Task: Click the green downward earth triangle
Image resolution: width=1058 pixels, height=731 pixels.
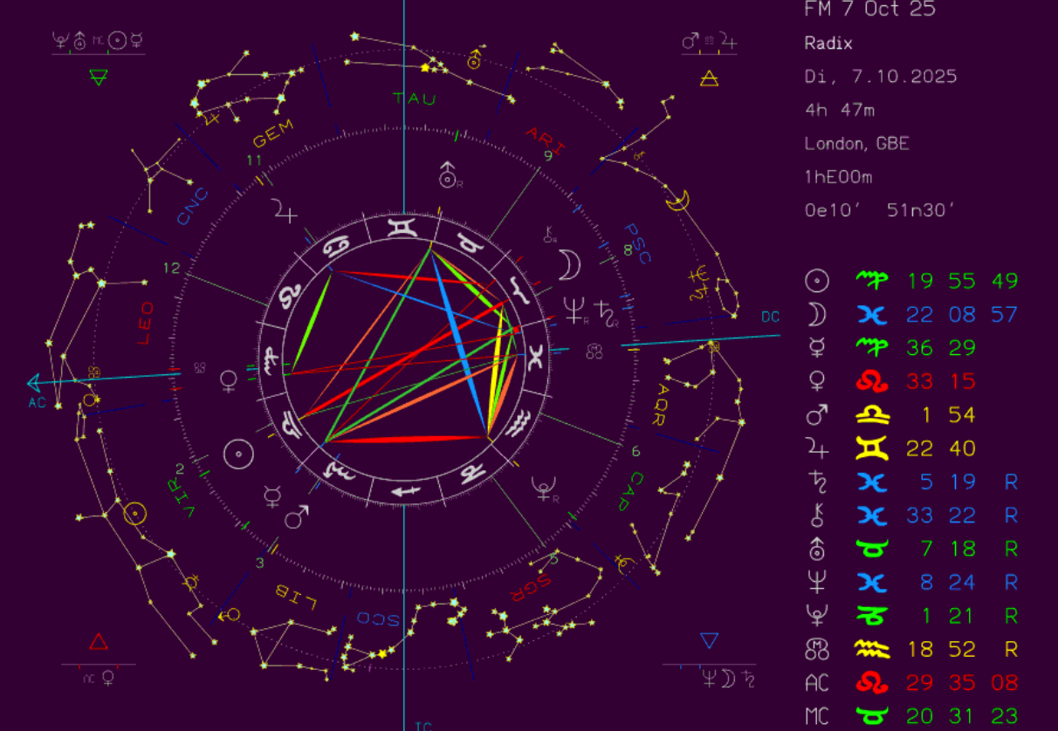Action: click(98, 78)
